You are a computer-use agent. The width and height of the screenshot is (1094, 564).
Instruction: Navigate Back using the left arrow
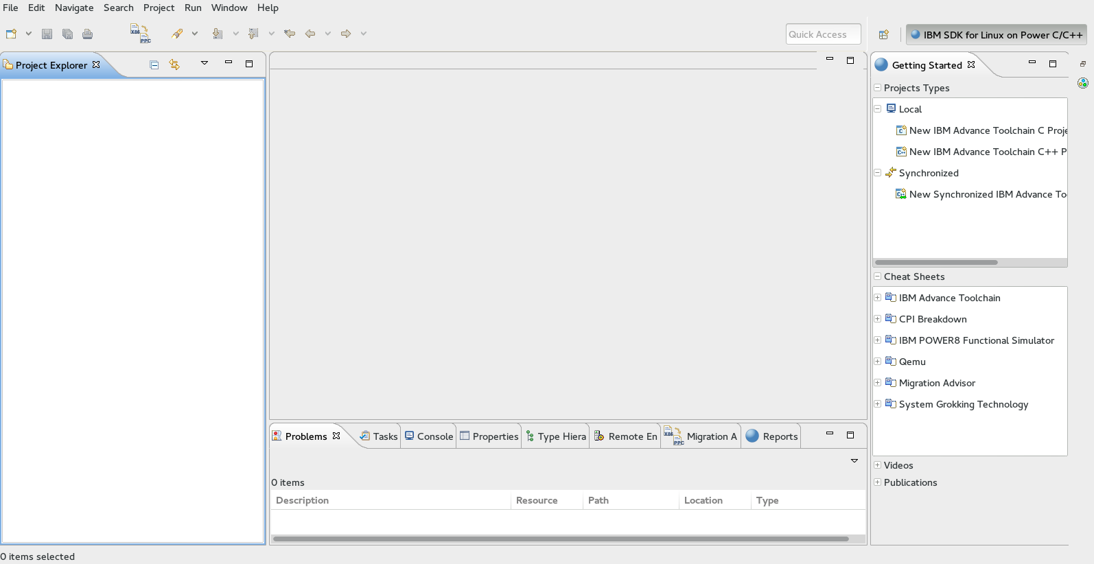click(310, 34)
